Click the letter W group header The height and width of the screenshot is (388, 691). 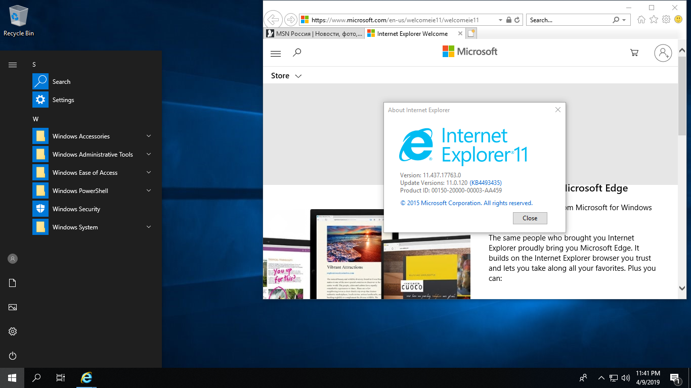(x=35, y=119)
